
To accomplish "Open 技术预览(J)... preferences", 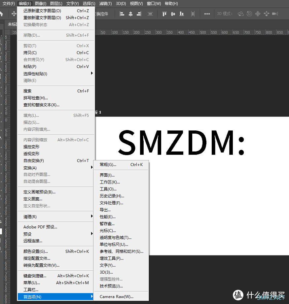I will (x=121, y=287).
